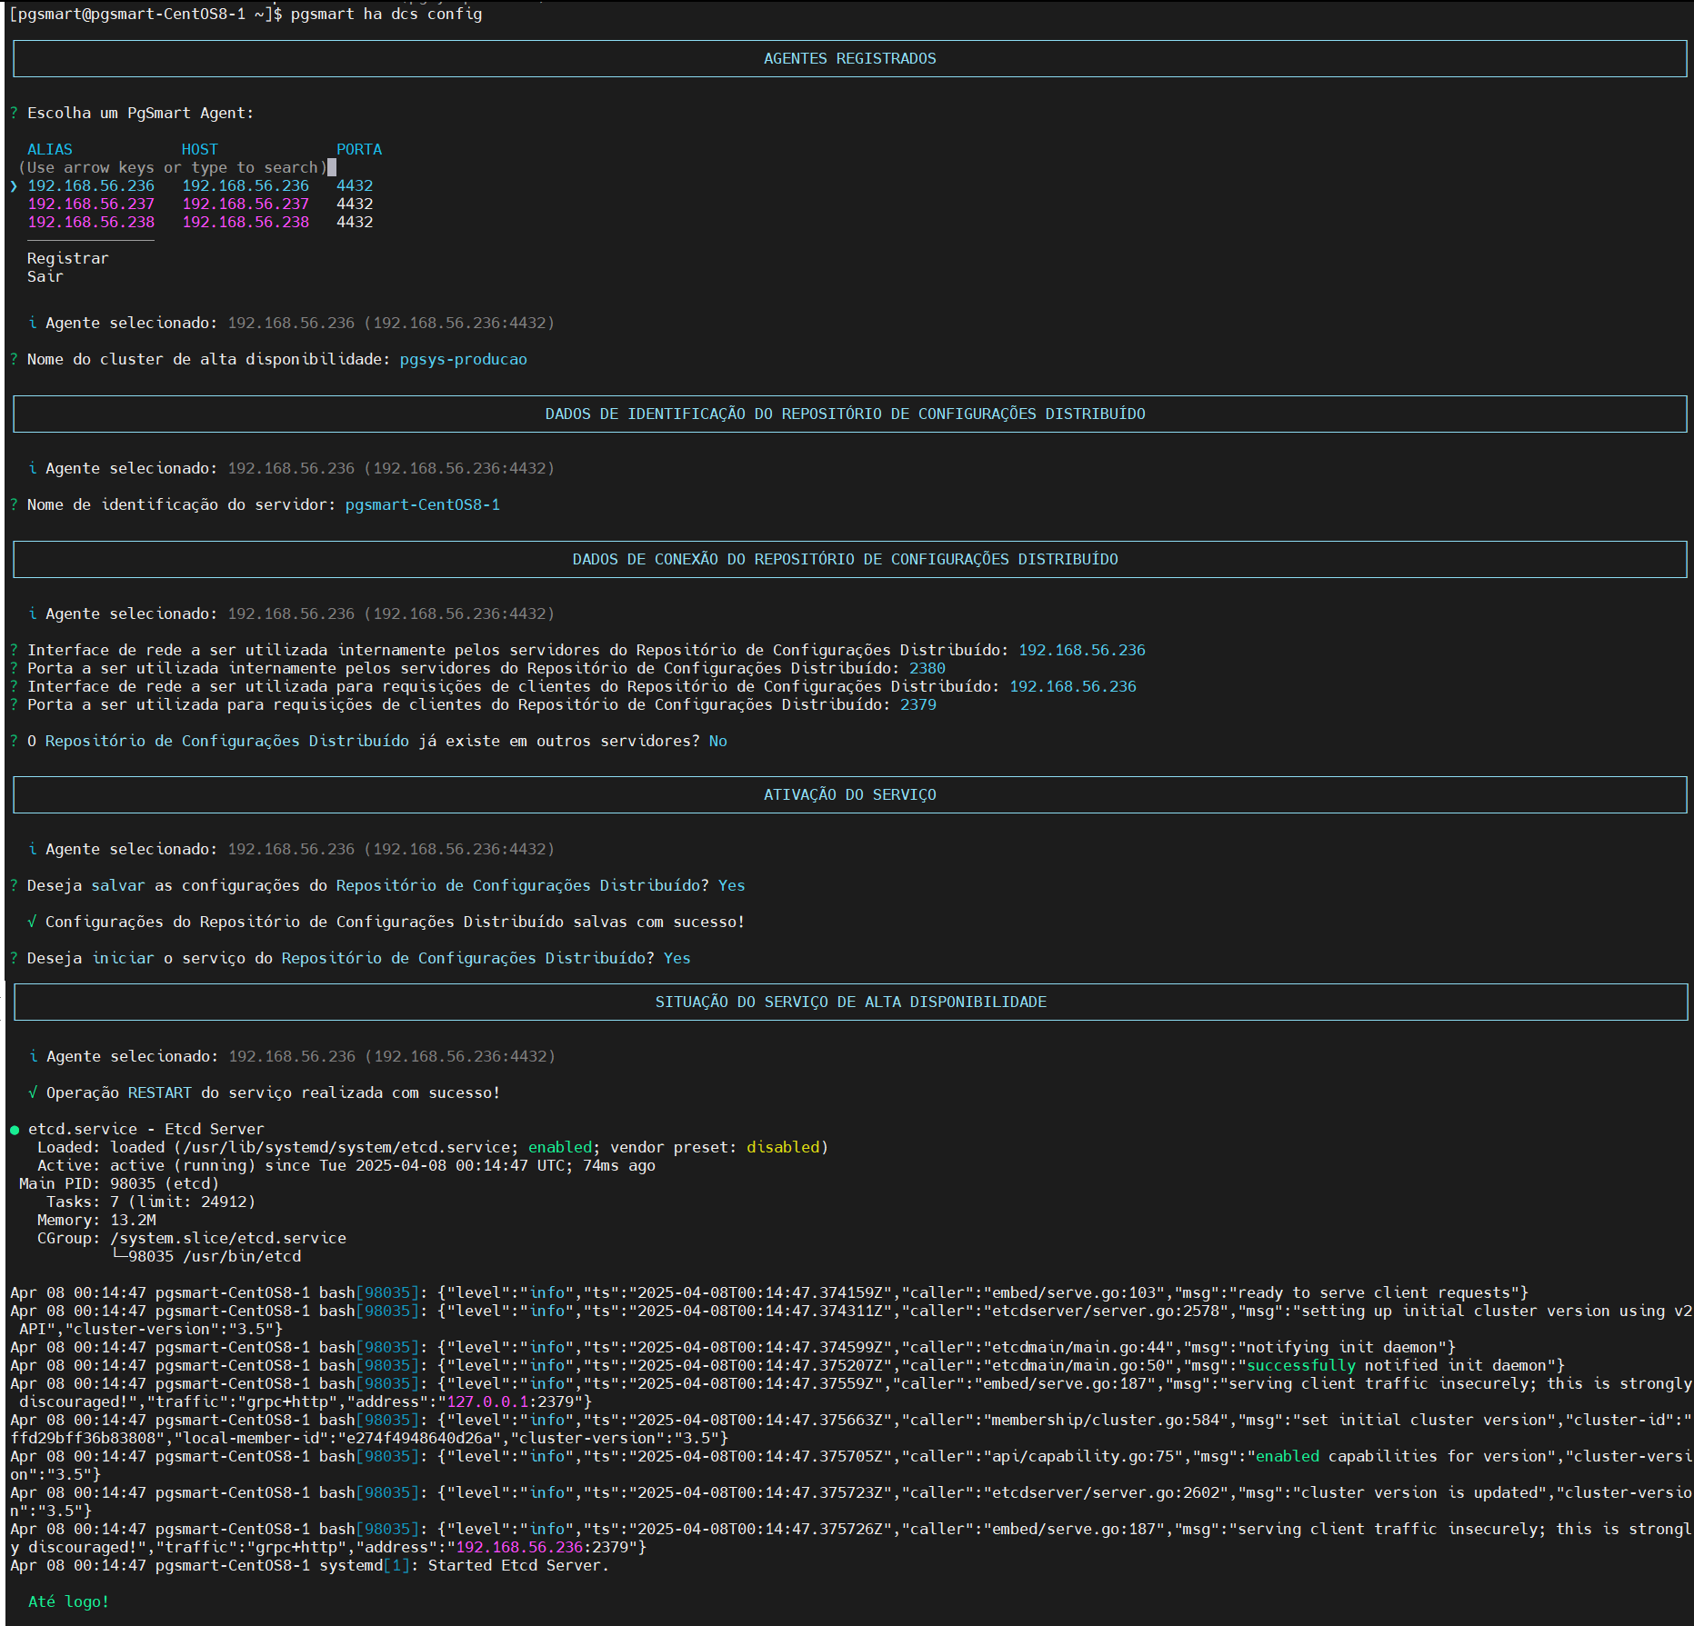Click the HOST column header

coord(200,149)
